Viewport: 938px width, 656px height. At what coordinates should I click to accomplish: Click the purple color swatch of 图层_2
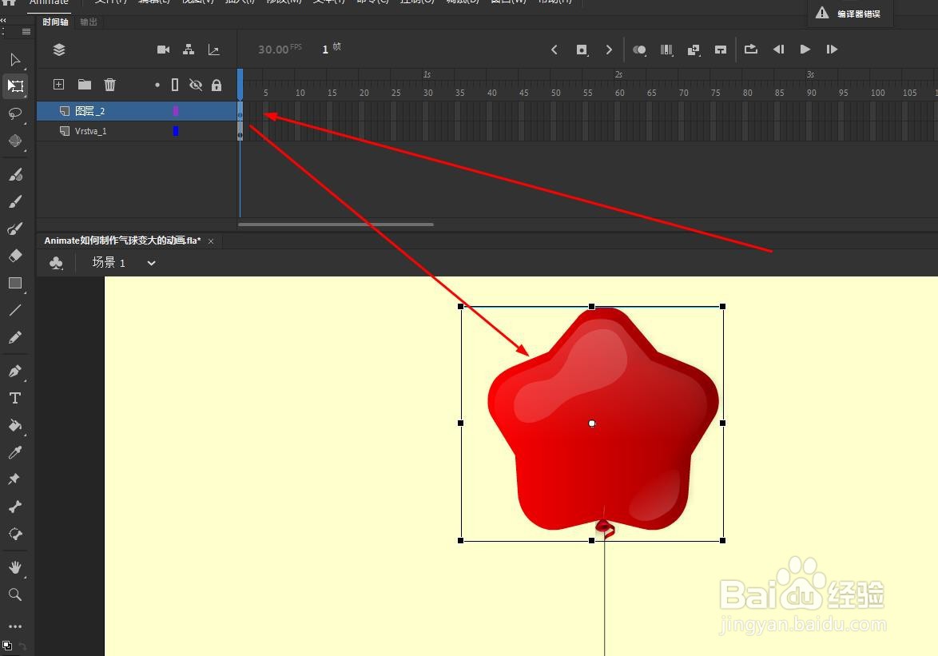(176, 110)
